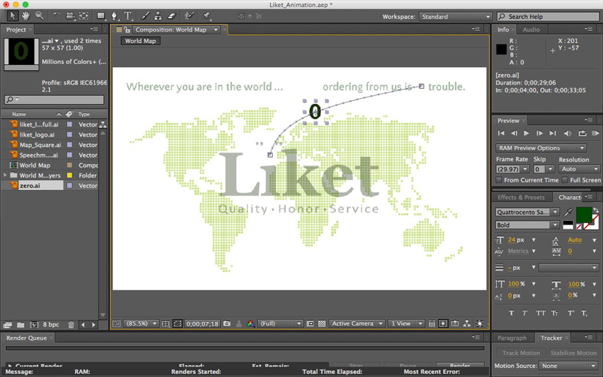Select the Clone Stamp tool
603x377 pixels.
[x=158, y=16]
